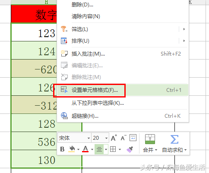This screenshot has height=173, width=209.
Task: Click the merge cells icon
Action: pos(150,139)
